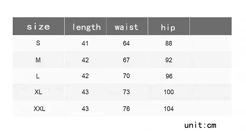Click the XL hip value 100

169,92
